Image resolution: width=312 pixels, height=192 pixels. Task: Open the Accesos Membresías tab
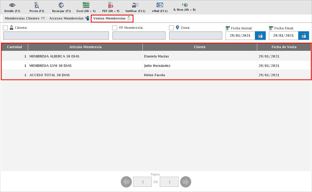tap(69, 19)
